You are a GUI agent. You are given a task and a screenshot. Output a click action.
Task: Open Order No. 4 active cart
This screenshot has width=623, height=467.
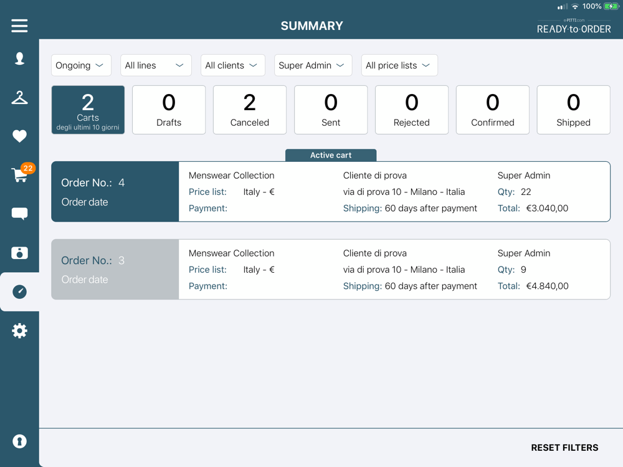(x=330, y=192)
